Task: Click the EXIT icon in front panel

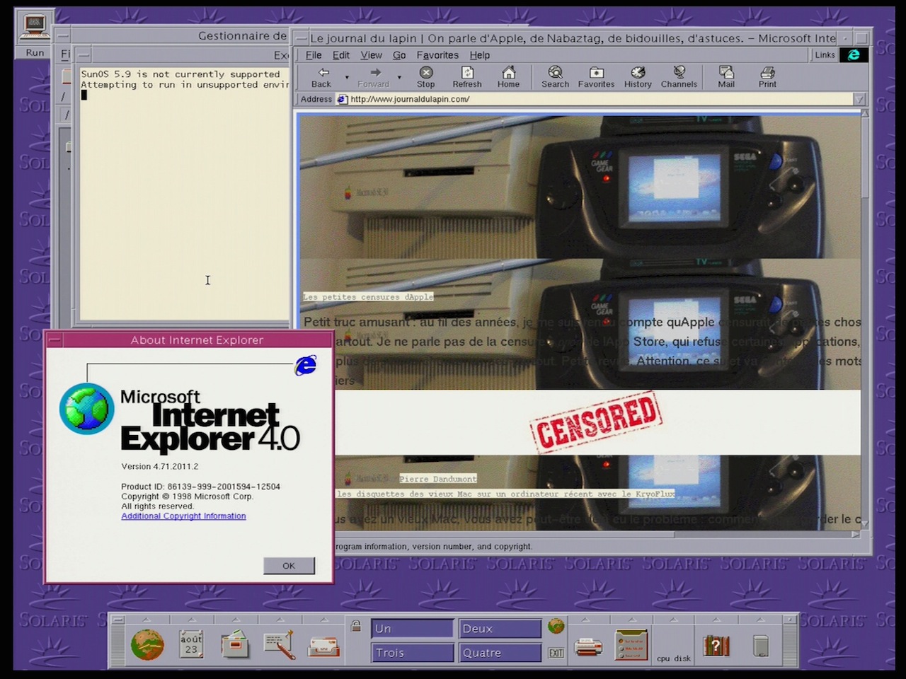Action: click(x=556, y=653)
